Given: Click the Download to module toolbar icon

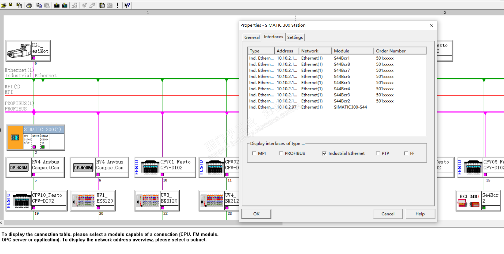Looking at the screenshot, I should click(57, 5).
